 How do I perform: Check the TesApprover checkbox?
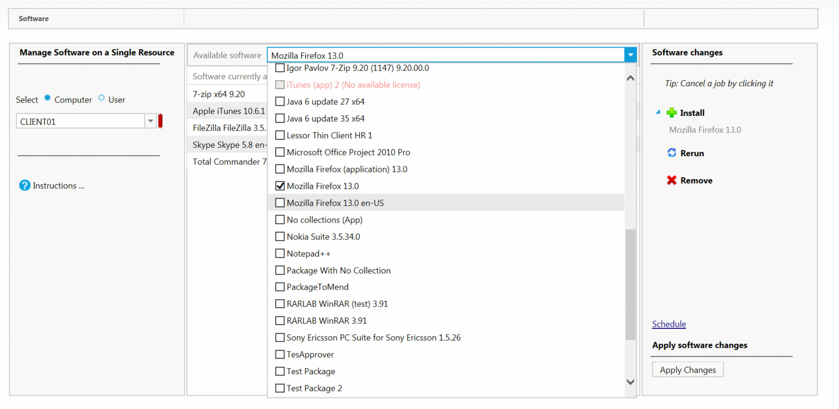tap(280, 354)
